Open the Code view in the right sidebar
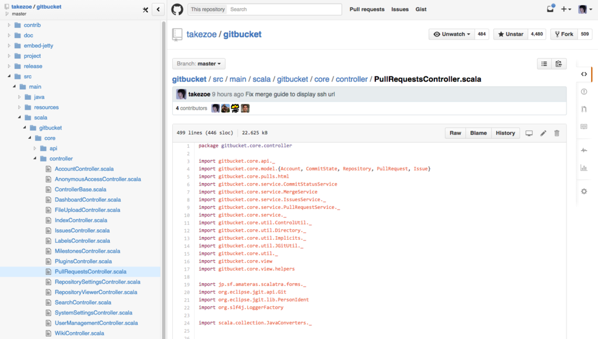 (583, 75)
